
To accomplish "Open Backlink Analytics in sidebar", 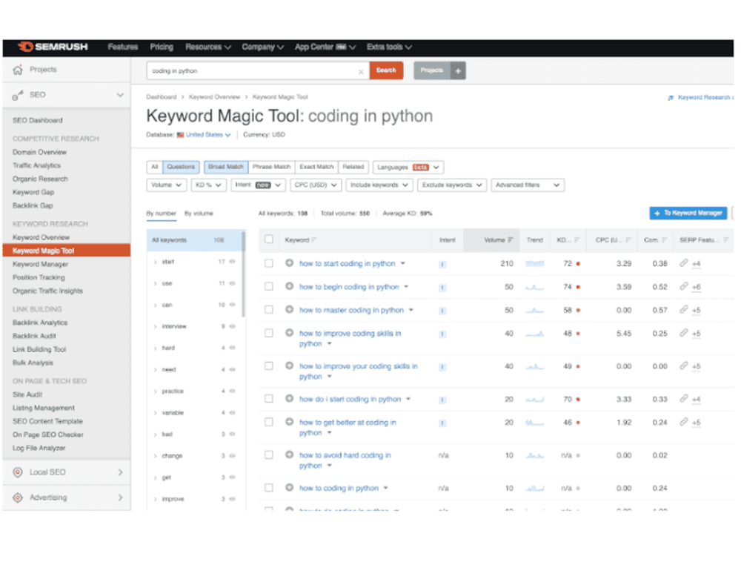I will click(x=40, y=323).
